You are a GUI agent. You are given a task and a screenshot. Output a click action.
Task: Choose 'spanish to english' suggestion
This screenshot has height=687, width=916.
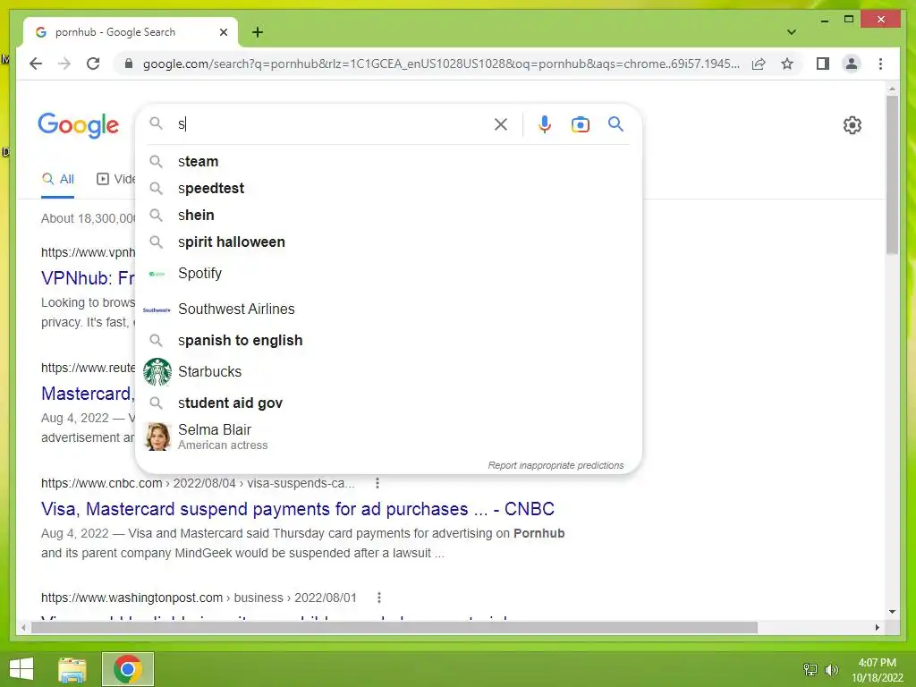click(x=388, y=340)
